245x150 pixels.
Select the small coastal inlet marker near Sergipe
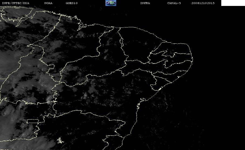tap(160, 89)
